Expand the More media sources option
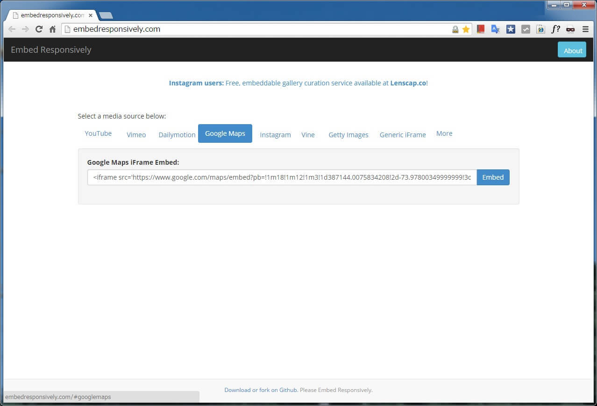The width and height of the screenshot is (597, 406). (444, 133)
